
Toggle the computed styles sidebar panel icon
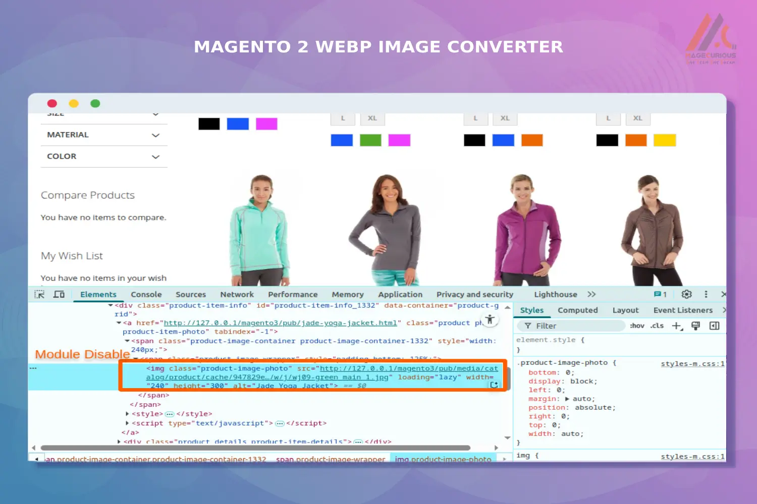(714, 326)
